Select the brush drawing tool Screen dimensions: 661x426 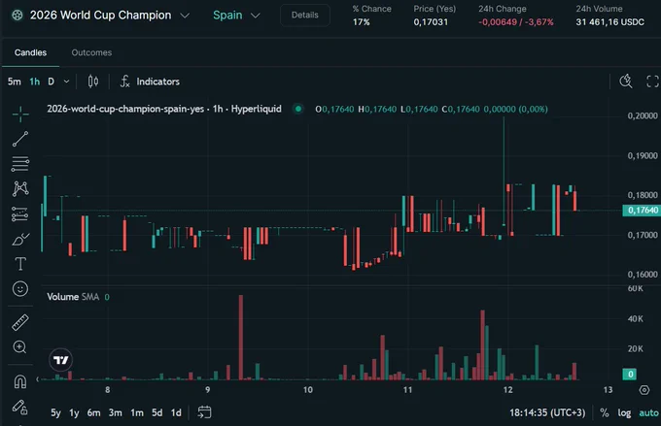[x=20, y=239]
